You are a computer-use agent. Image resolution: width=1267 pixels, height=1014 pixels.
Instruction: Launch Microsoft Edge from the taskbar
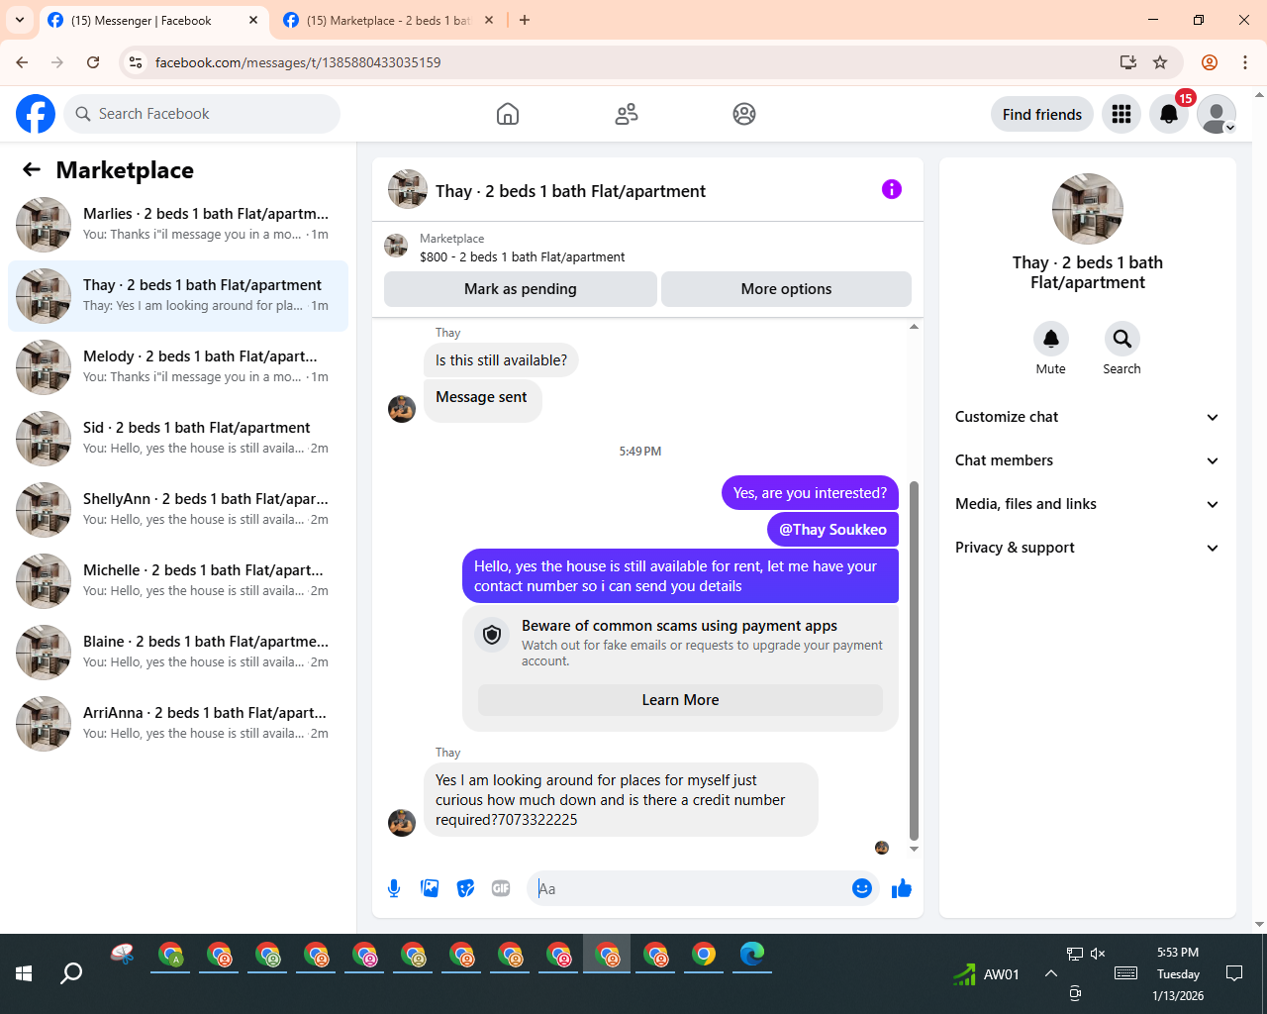click(x=752, y=955)
